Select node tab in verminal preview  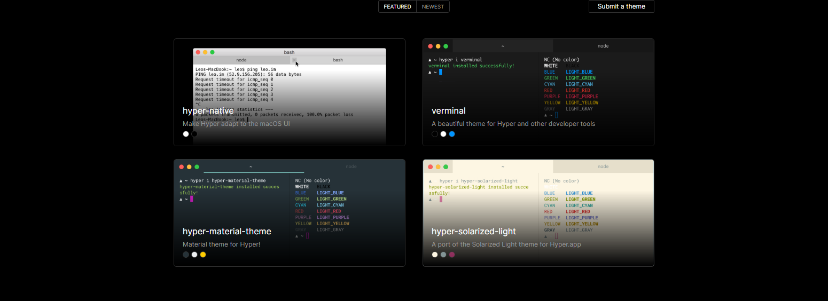coord(603,46)
